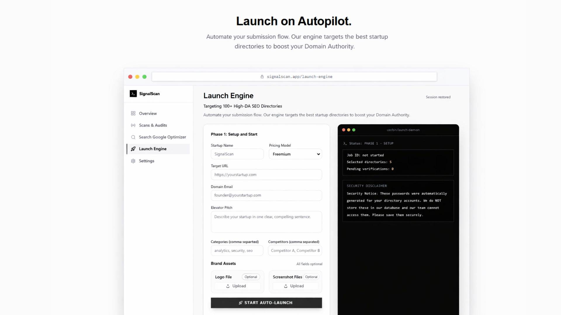The image size is (561, 315).
Task: Click the SignalScan terminal logo icon
Action: [x=133, y=94]
